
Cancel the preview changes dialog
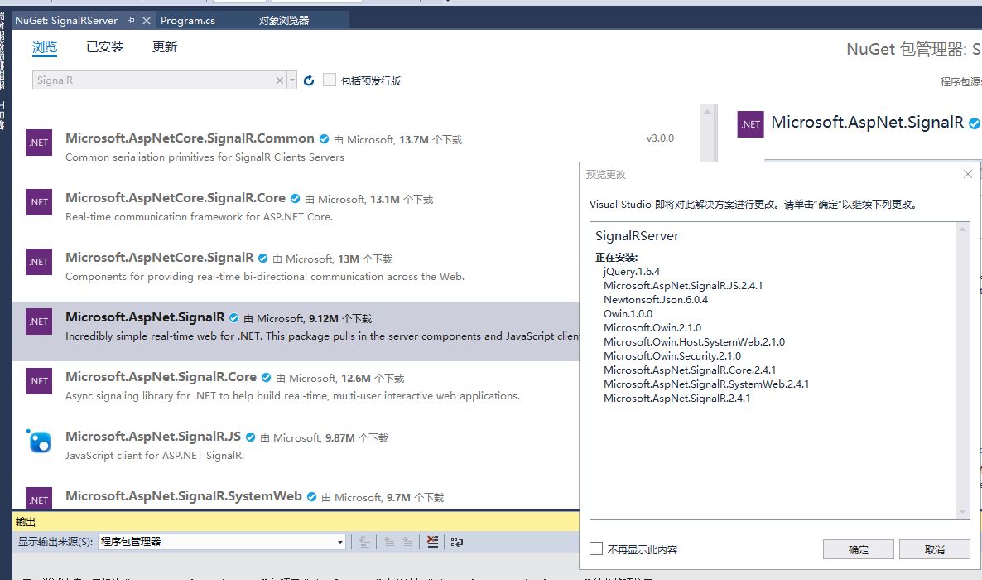(934, 549)
